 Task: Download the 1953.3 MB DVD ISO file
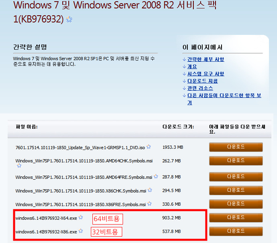coord(236,147)
